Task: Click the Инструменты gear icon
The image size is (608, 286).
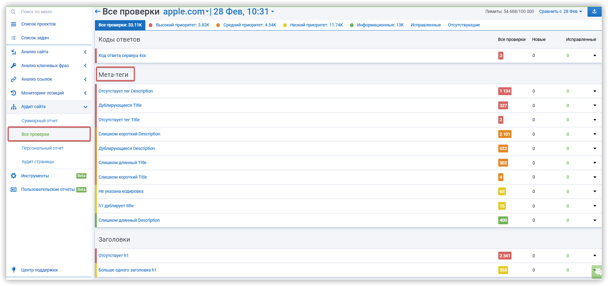Action: pos(14,176)
